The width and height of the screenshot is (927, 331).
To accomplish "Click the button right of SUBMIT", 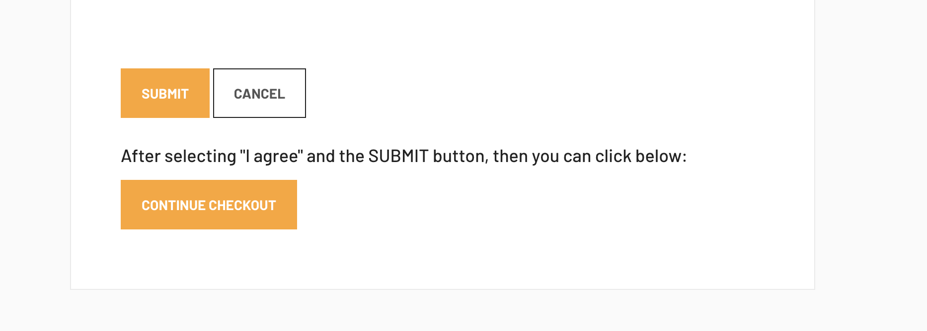I will pyautogui.click(x=259, y=93).
